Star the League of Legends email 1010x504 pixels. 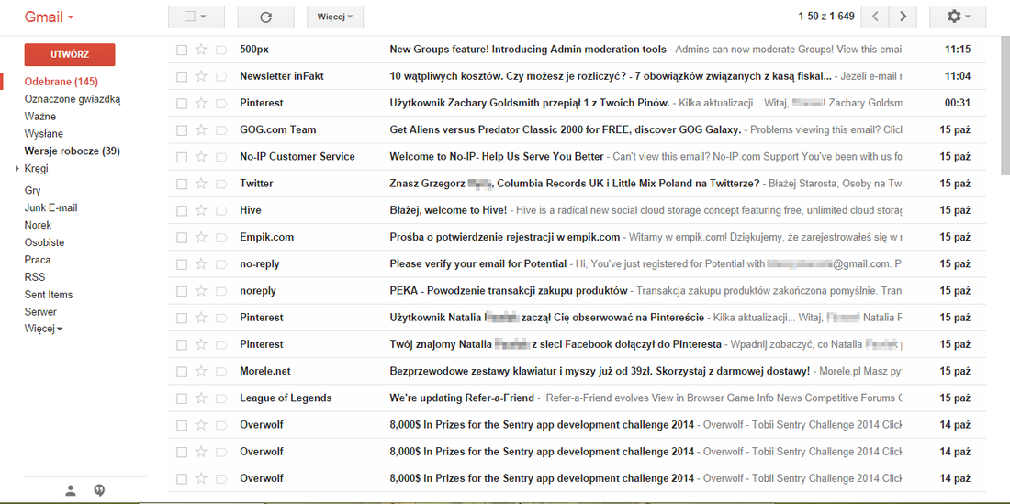(x=202, y=398)
